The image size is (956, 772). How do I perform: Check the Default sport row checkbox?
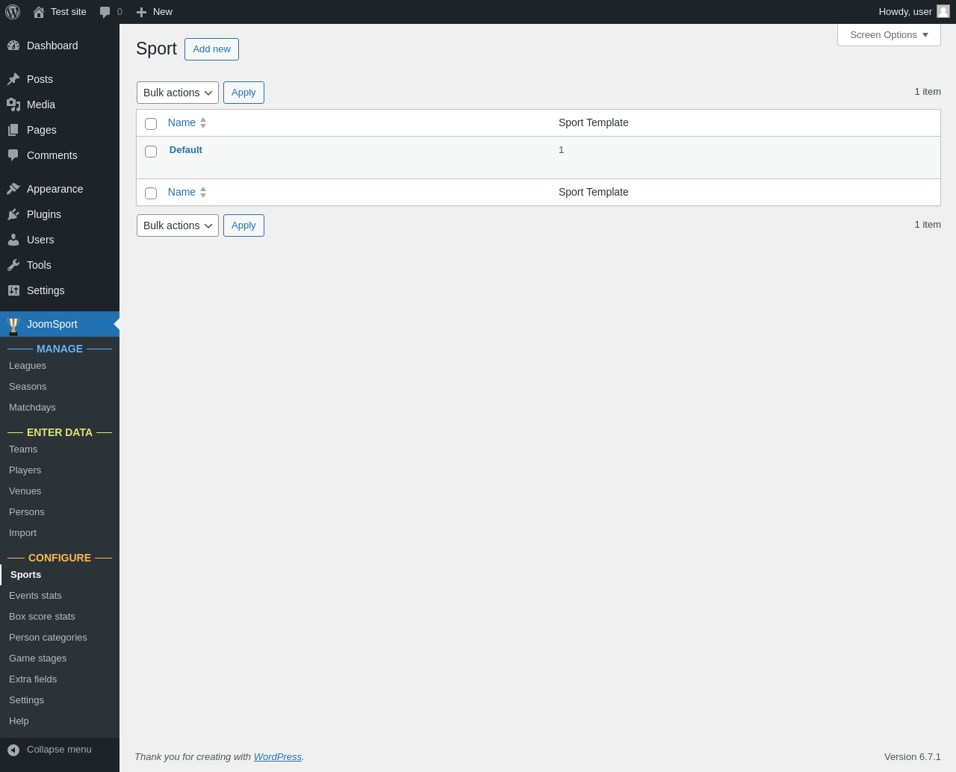151,152
